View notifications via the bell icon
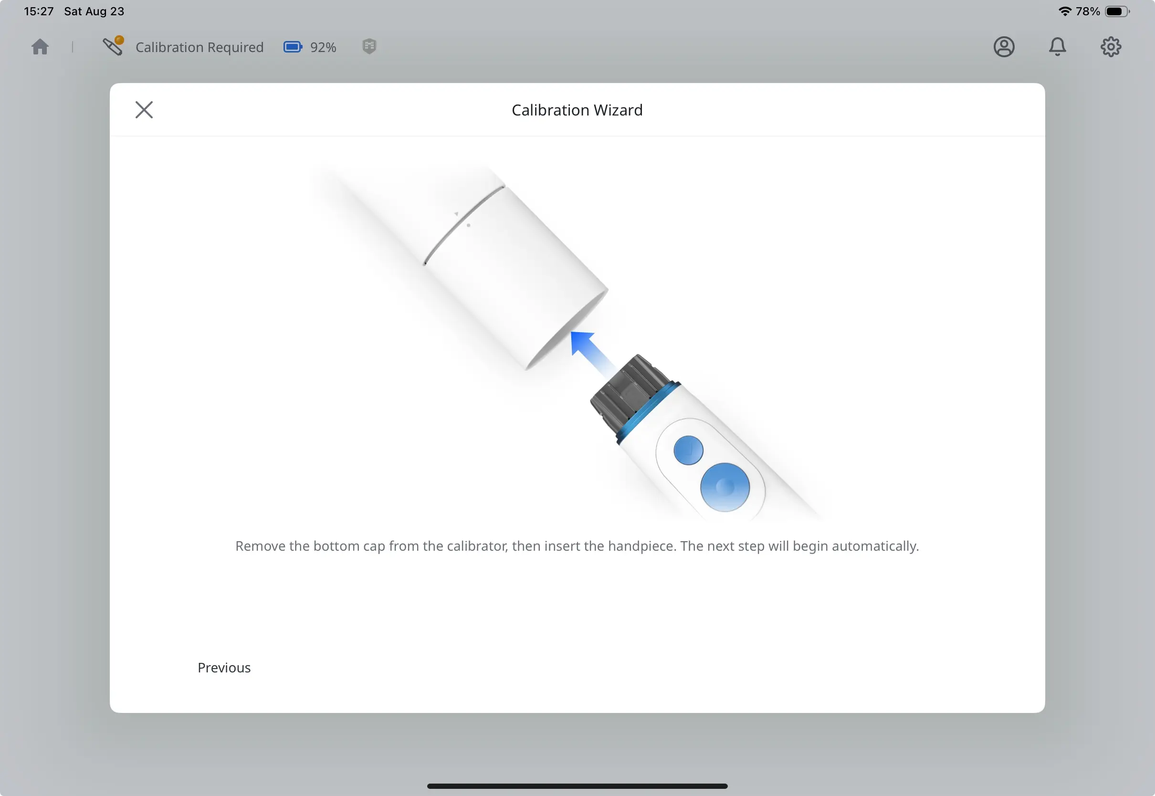Screen dimensions: 1155x796 [1058, 46]
